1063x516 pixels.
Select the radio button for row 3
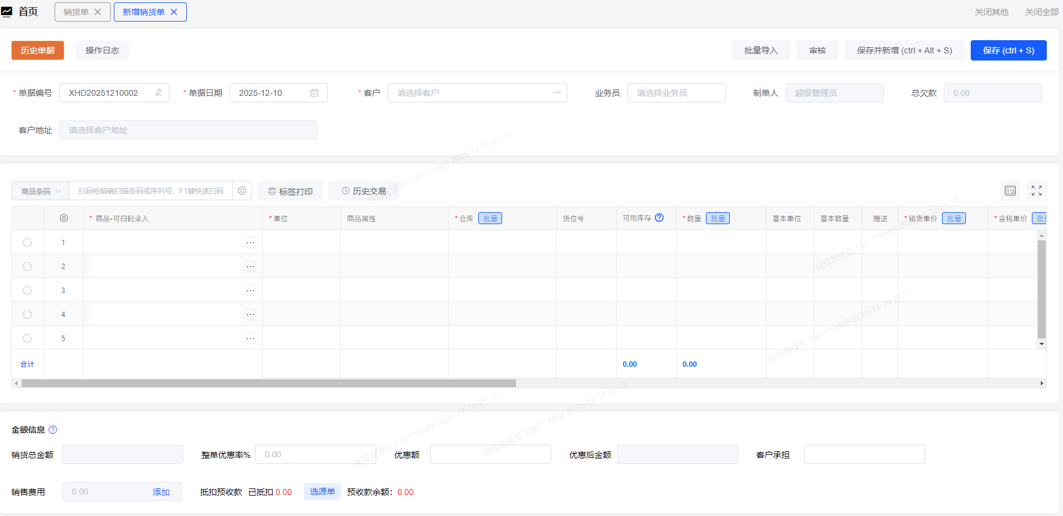point(27,291)
